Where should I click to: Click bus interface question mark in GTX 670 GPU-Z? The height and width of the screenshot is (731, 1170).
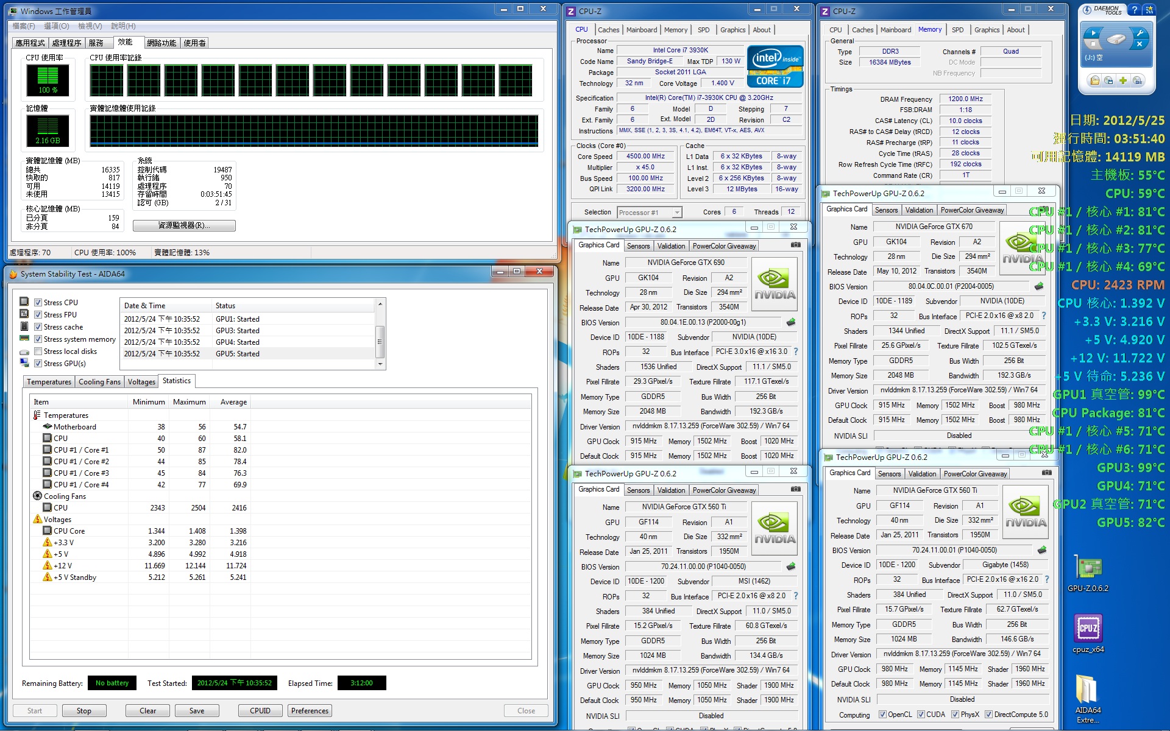coord(1043,316)
